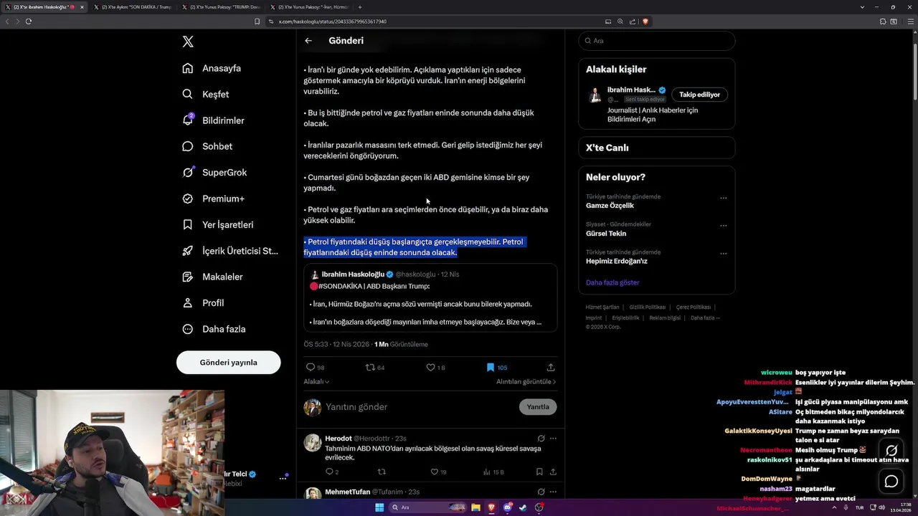Open Hizmet Şartları footer link
Viewport: 918px width, 516px height.
(602, 307)
